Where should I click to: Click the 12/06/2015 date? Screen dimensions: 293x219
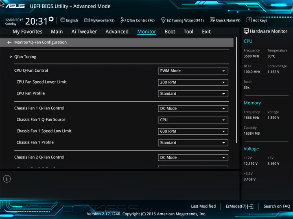click(14, 20)
